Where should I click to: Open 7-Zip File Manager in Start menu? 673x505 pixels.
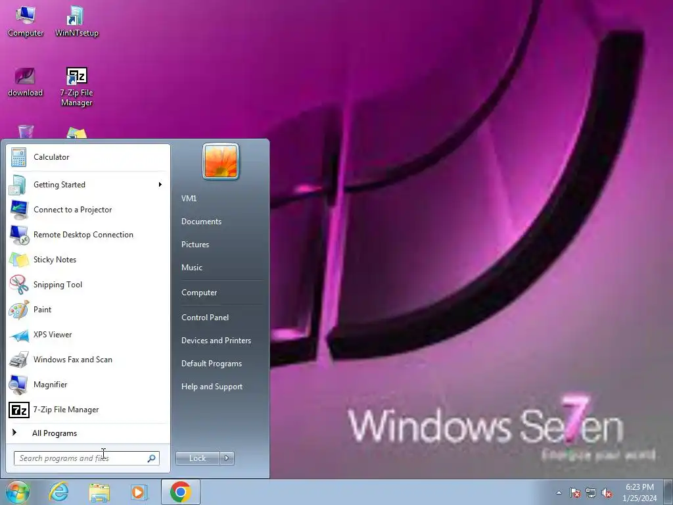(x=88, y=410)
